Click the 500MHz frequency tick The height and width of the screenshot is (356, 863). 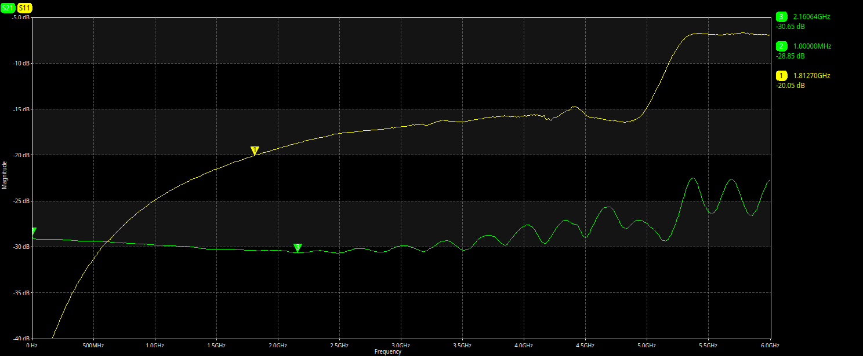pyautogui.click(x=93, y=345)
